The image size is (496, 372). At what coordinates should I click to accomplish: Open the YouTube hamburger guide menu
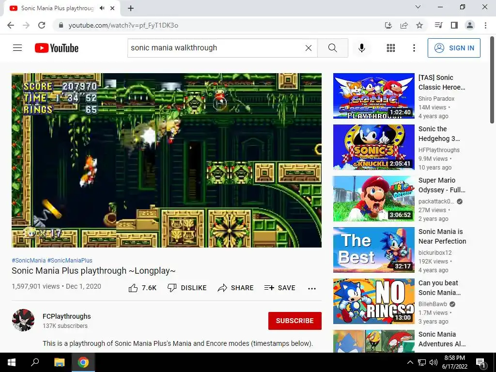tap(17, 48)
